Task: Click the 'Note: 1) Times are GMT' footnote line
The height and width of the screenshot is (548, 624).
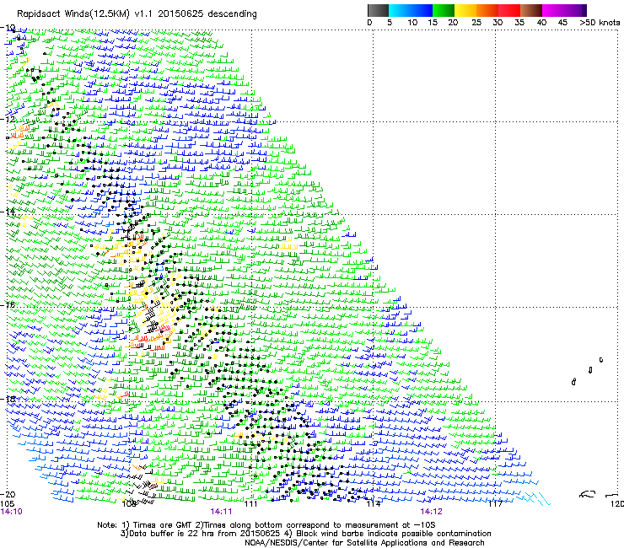Action: (x=266, y=525)
